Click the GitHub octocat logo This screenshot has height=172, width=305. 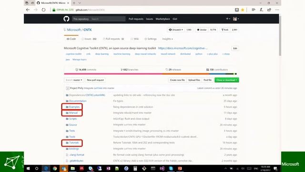66,19
